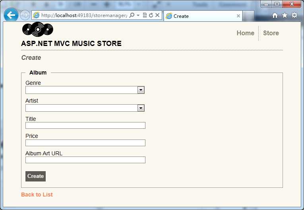The width and height of the screenshot is (304, 210).
Task: Open Favorites star icon
Action: coord(285,15)
